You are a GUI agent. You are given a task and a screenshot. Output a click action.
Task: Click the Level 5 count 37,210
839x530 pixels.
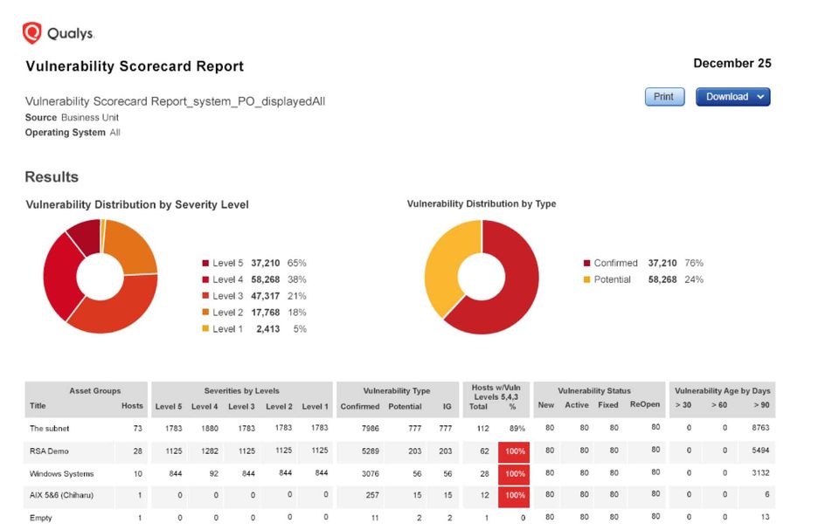266,263
